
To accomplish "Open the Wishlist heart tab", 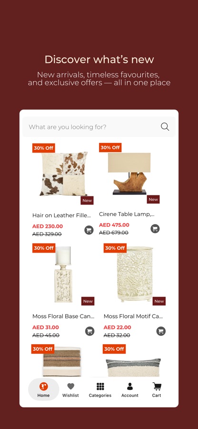I will 70,390.
